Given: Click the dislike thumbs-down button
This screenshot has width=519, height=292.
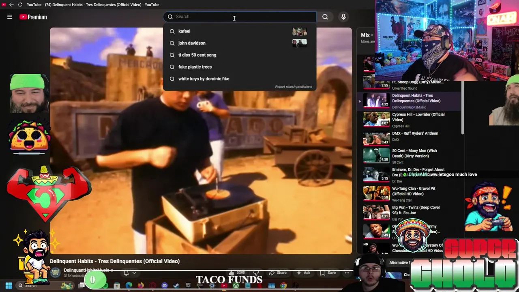Looking at the screenshot, I should tap(256, 273).
